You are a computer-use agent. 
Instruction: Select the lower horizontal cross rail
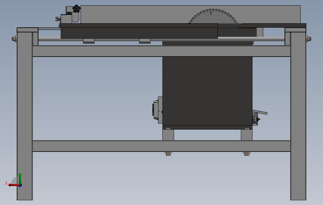(161, 146)
